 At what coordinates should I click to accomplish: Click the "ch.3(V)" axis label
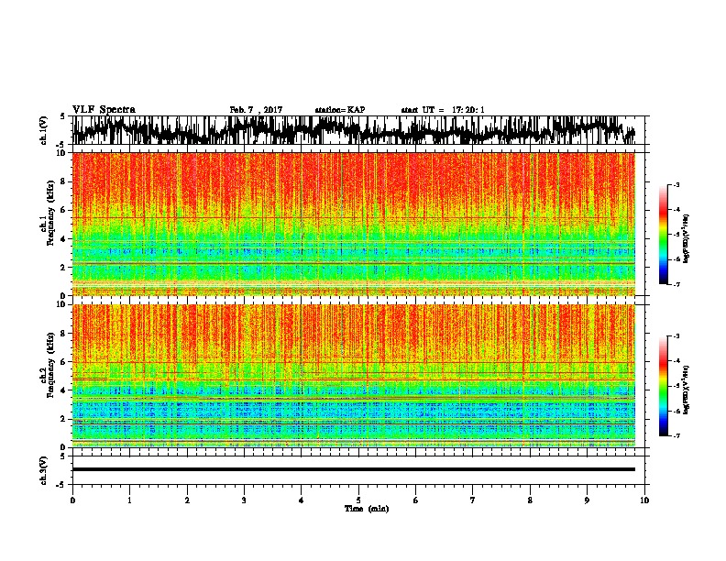tap(43, 470)
